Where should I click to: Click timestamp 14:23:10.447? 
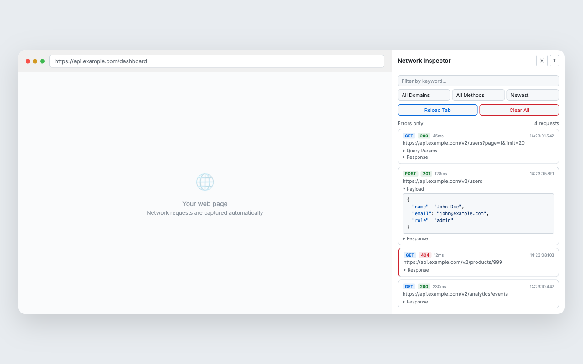(x=542, y=287)
